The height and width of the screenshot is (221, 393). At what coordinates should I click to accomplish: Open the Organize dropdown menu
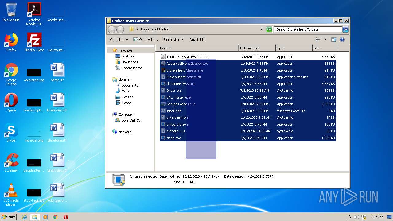[x=119, y=40]
